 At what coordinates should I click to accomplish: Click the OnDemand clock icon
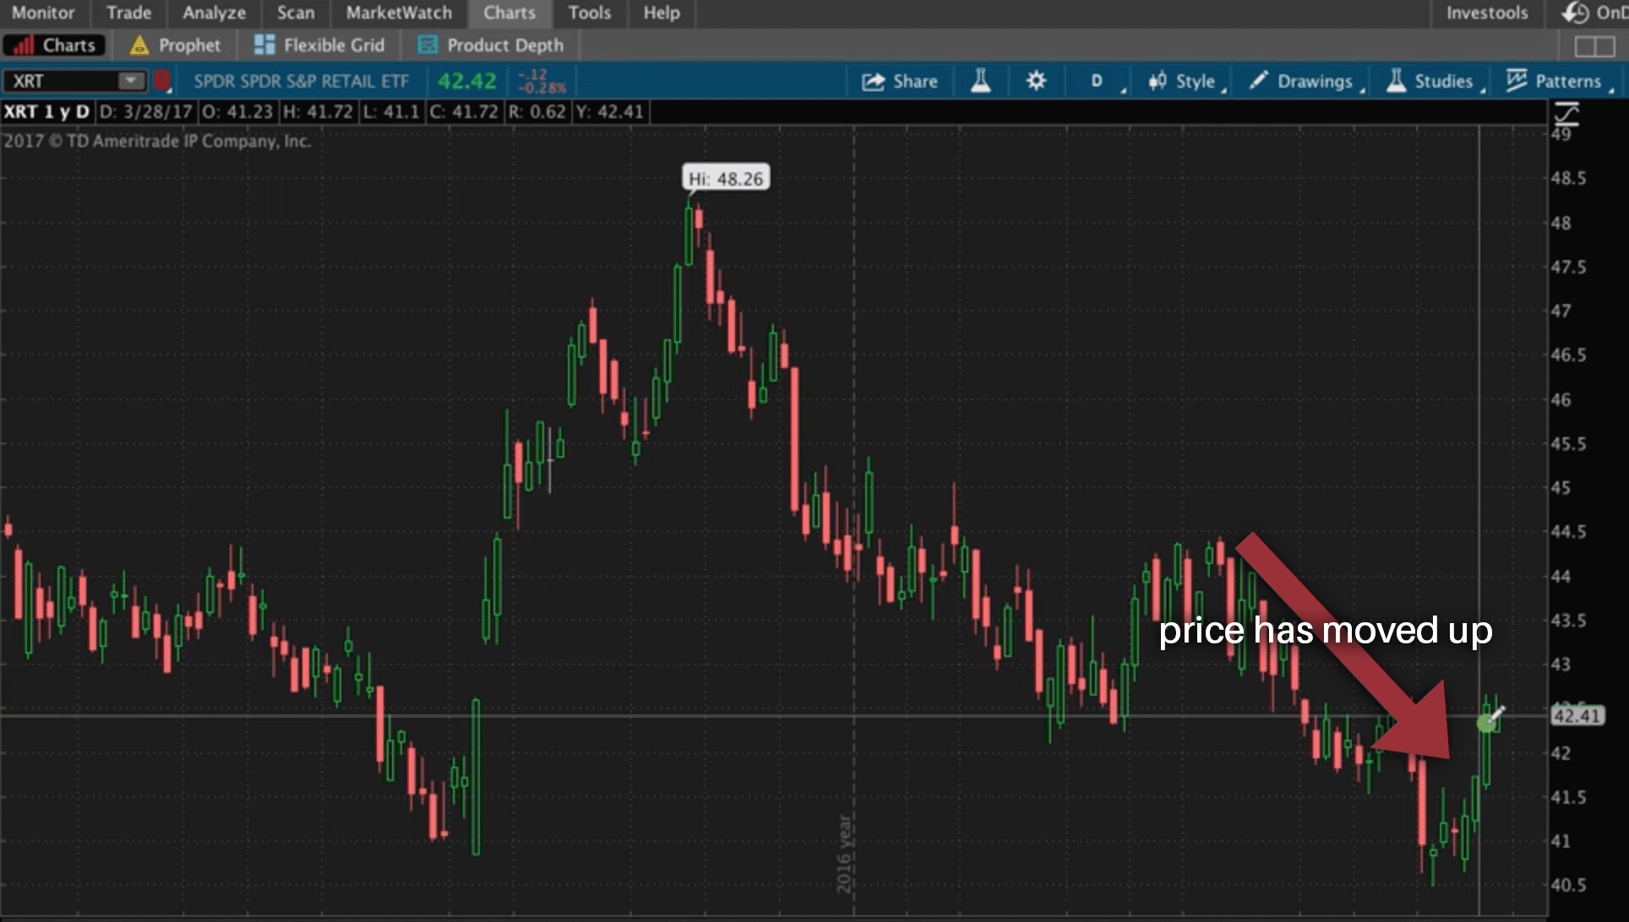(1575, 13)
